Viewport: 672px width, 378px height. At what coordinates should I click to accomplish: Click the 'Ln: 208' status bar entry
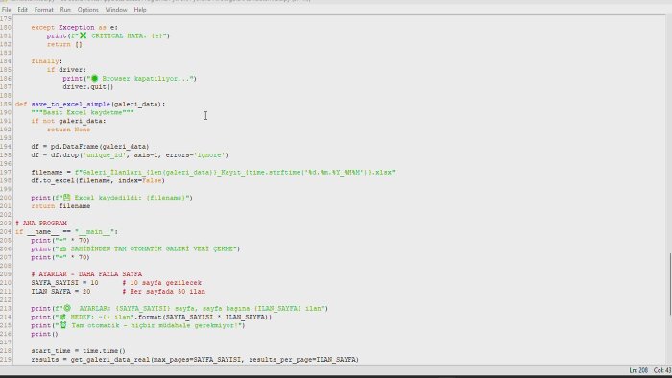[x=638, y=370]
